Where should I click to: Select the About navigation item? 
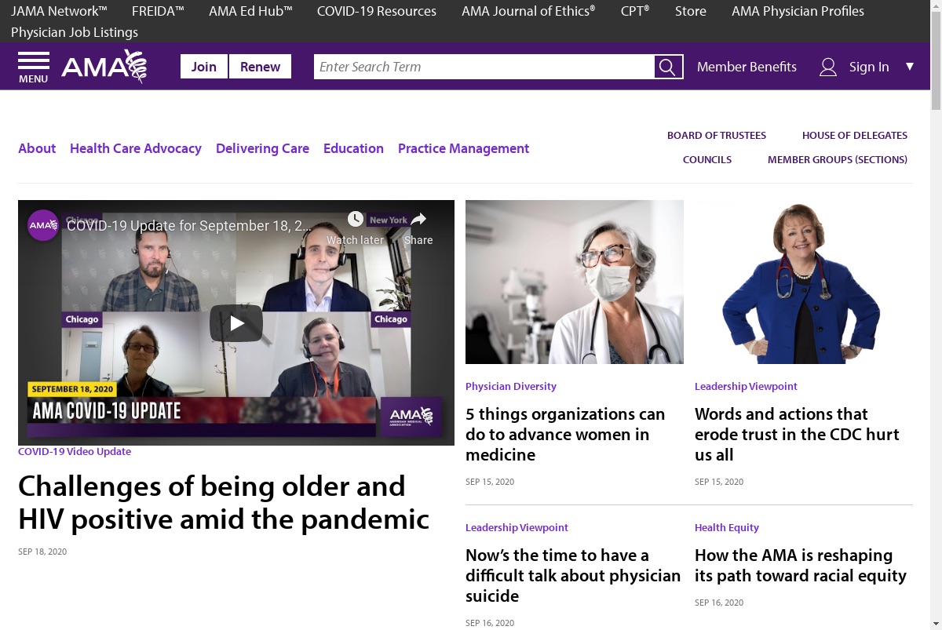tap(37, 148)
